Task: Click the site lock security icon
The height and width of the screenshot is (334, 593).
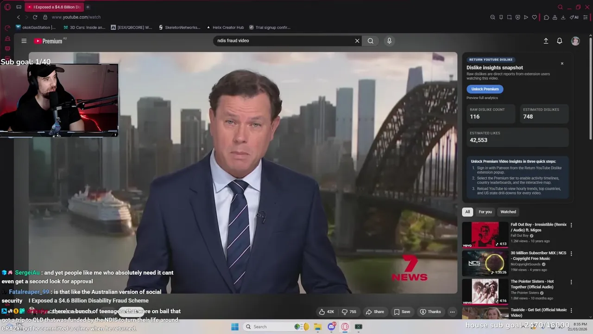Action: [45, 17]
